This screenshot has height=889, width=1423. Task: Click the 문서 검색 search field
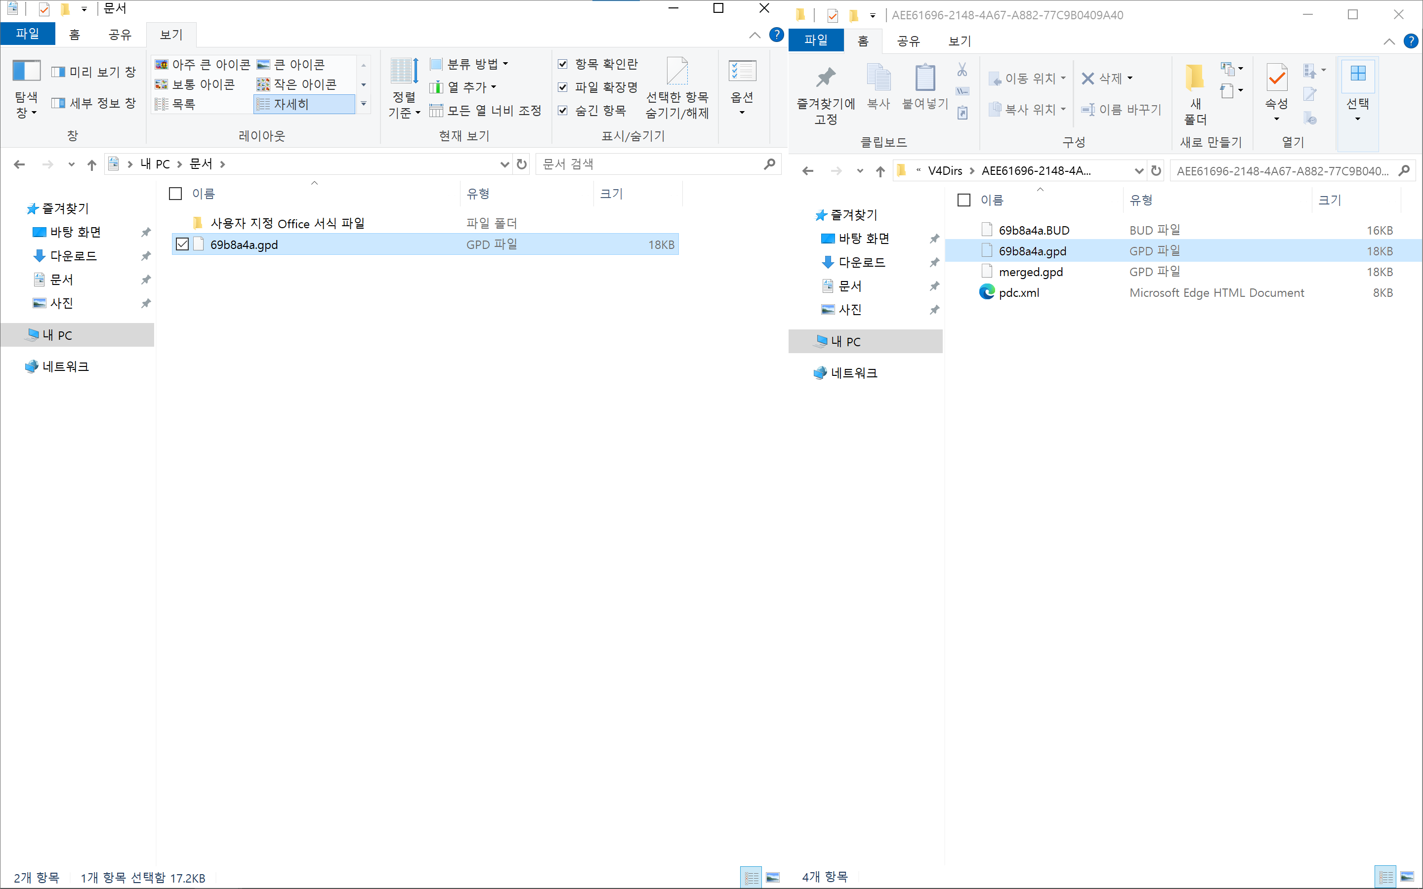point(647,164)
